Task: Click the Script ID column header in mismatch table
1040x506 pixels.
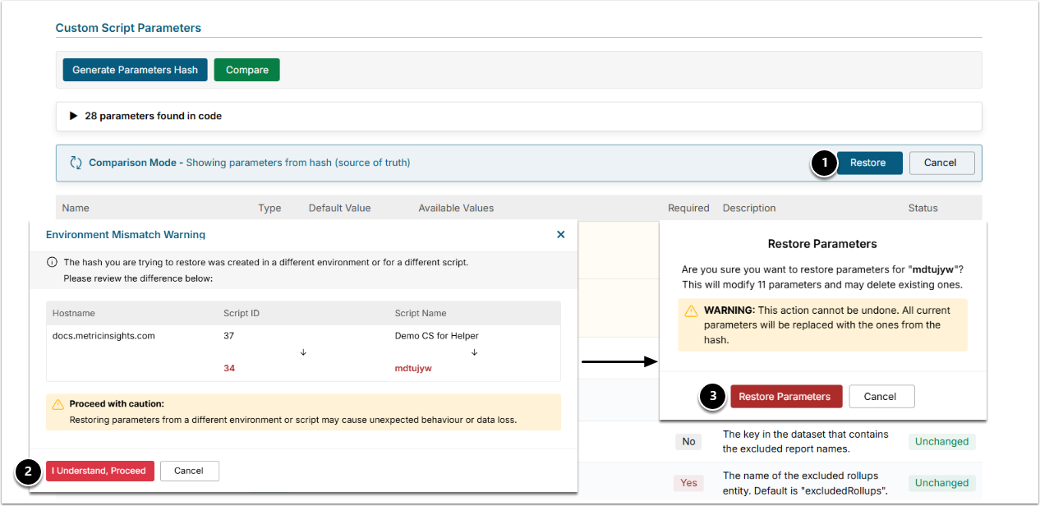Action: click(242, 313)
